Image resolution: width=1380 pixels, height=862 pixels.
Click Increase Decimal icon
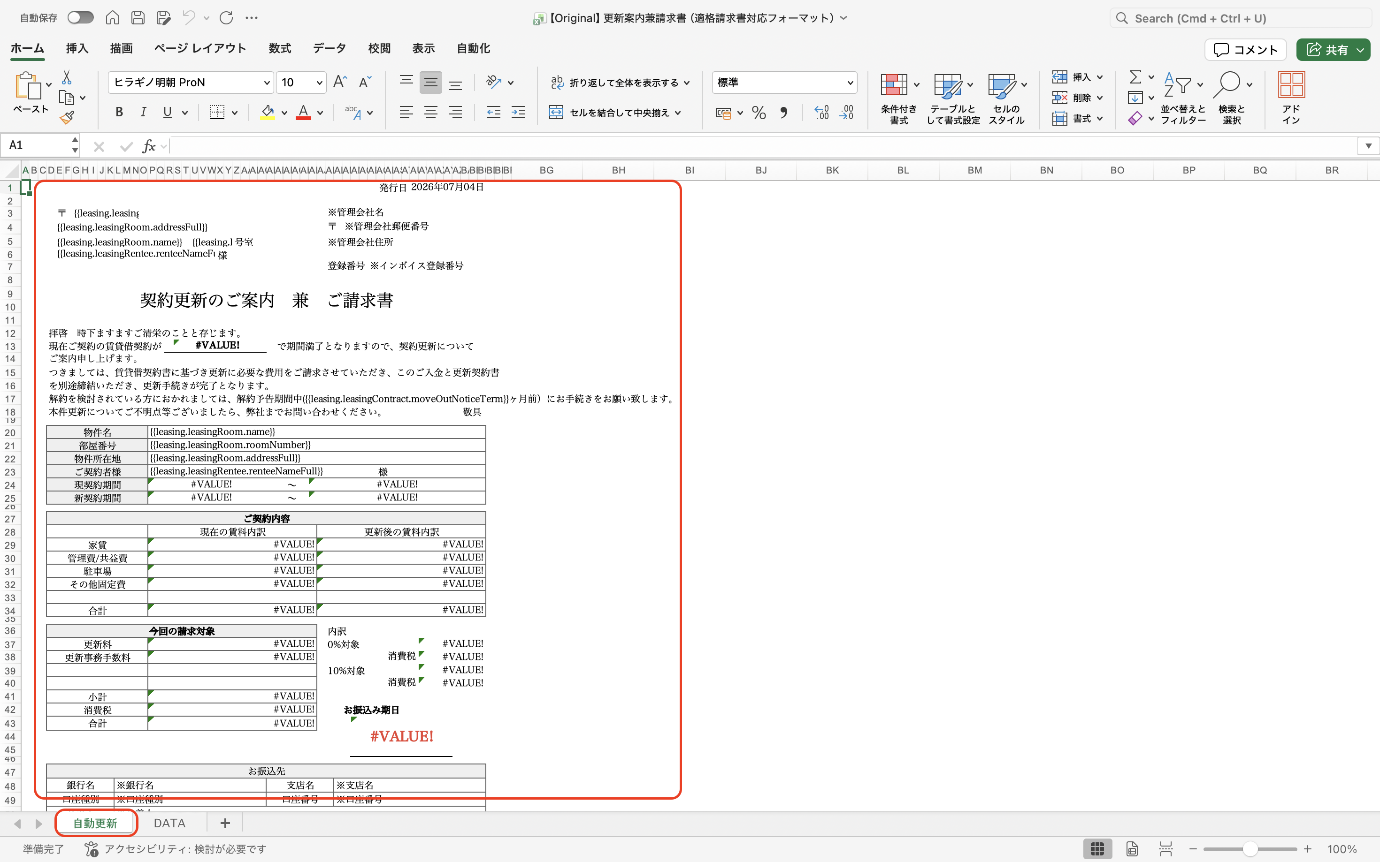(x=821, y=113)
